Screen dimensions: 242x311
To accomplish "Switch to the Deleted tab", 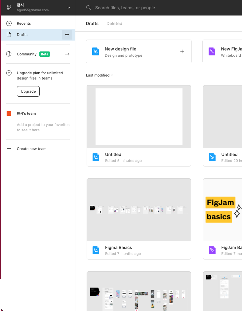I will pyautogui.click(x=114, y=24).
